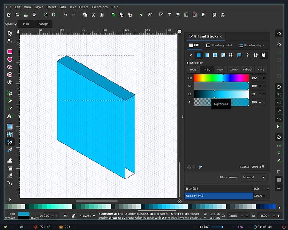Click the Assign opacity button

[43, 24]
